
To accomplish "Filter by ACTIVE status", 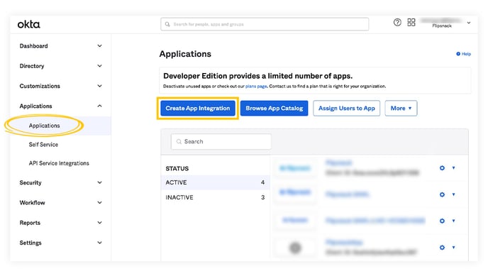I will pos(215,182).
